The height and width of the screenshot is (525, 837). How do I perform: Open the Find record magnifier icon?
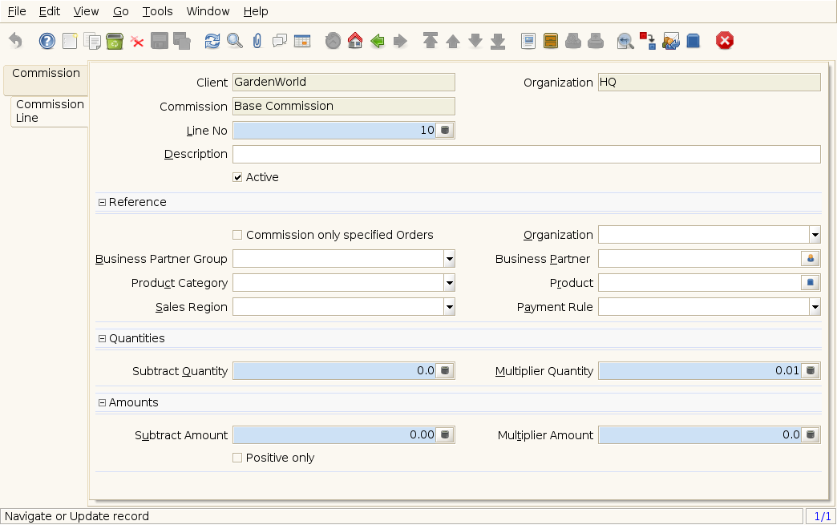[234, 41]
